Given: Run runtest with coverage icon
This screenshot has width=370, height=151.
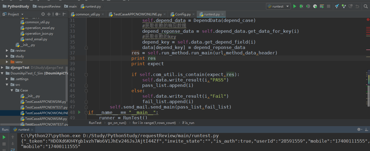Looking at the screenshot, I should tap(308, 6).
